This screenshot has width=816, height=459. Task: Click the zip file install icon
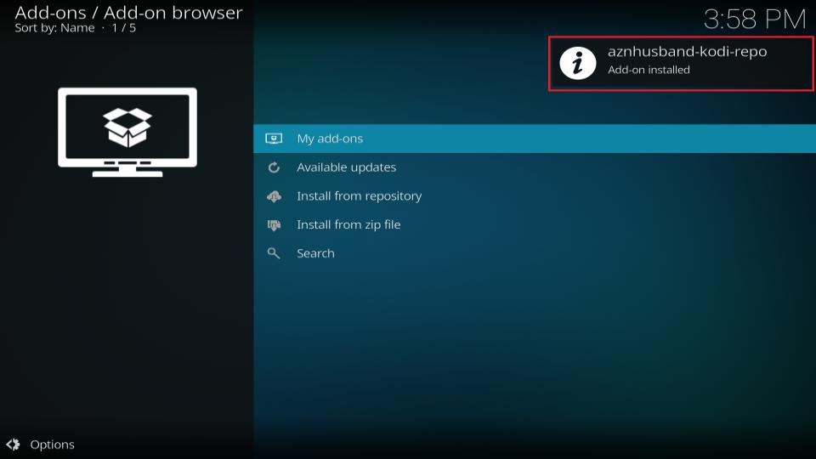[274, 224]
